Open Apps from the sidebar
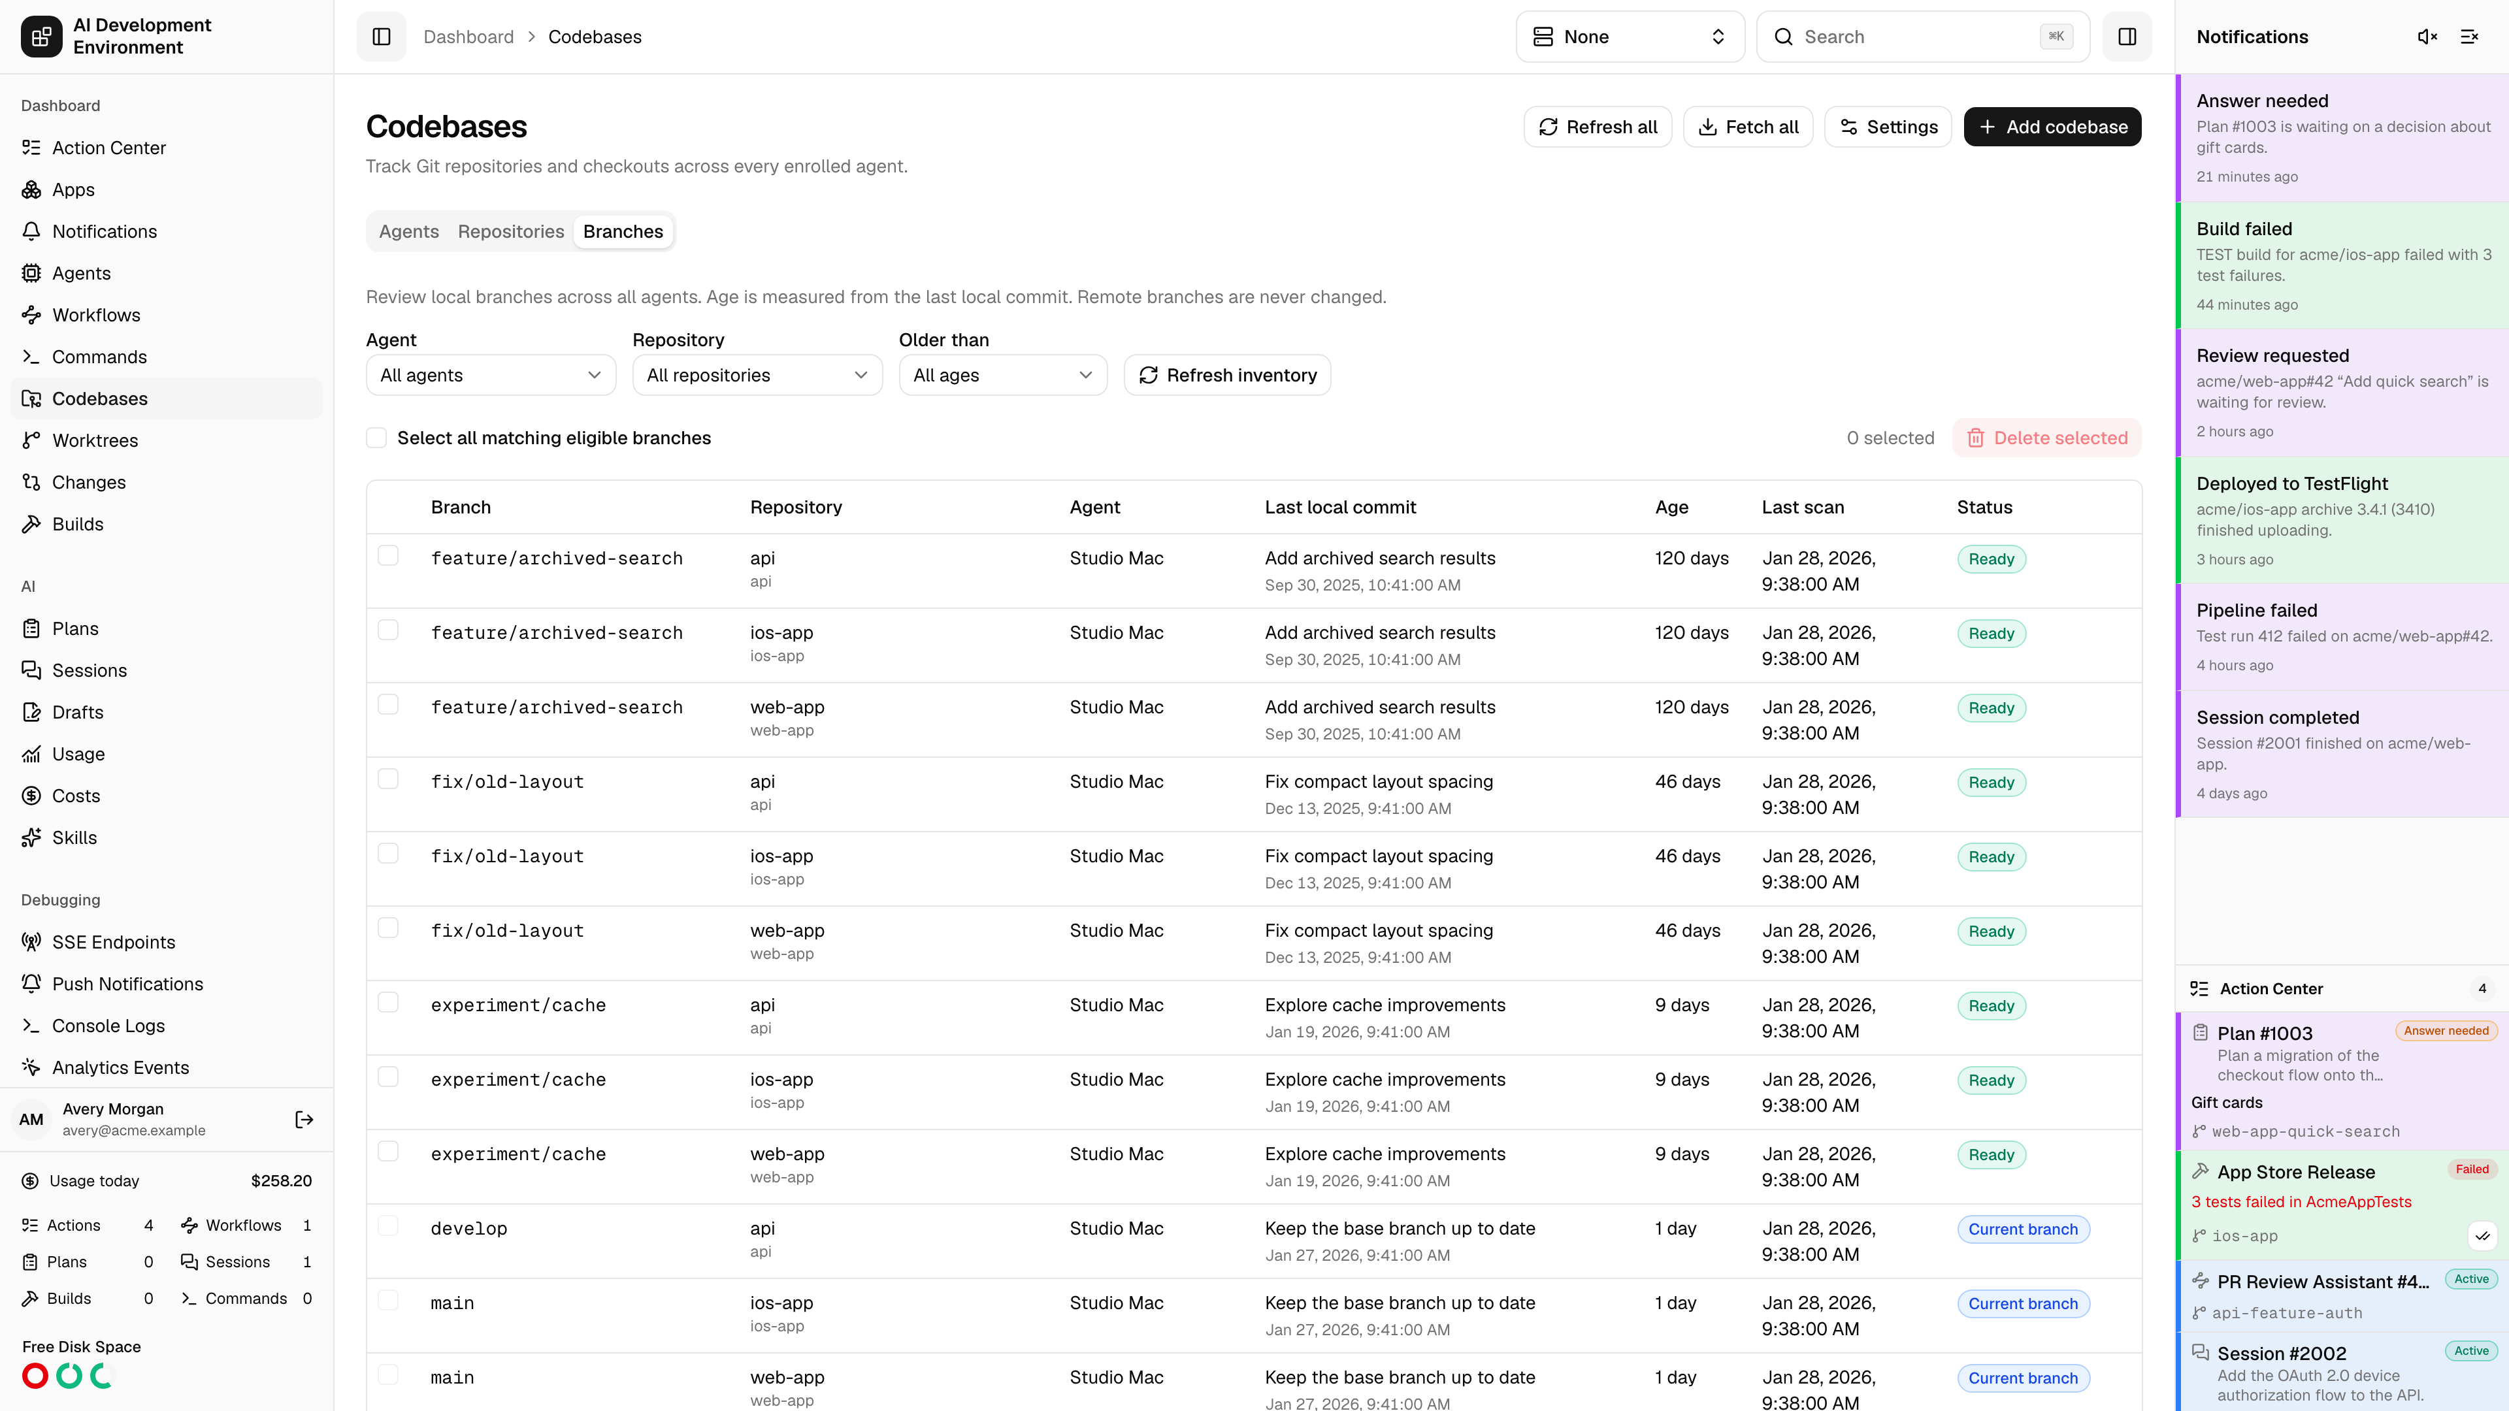The image size is (2509, 1411). click(x=167, y=190)
